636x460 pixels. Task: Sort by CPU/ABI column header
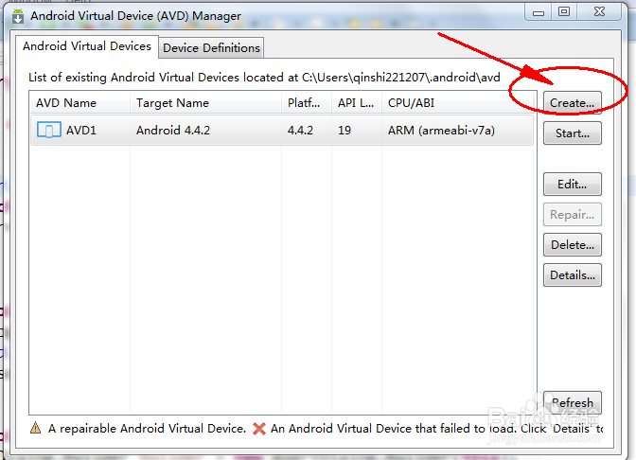(x=458, y=103)
